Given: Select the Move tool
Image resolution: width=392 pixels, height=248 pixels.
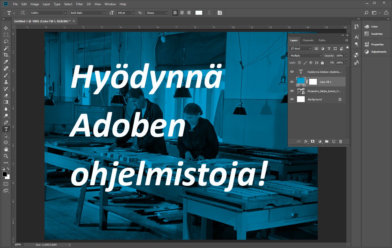Looking at the screenshot, I should click(x=6, y=28).
